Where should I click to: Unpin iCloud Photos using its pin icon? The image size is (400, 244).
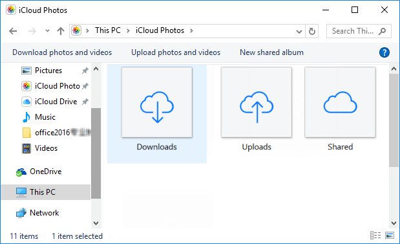point(85,86)
